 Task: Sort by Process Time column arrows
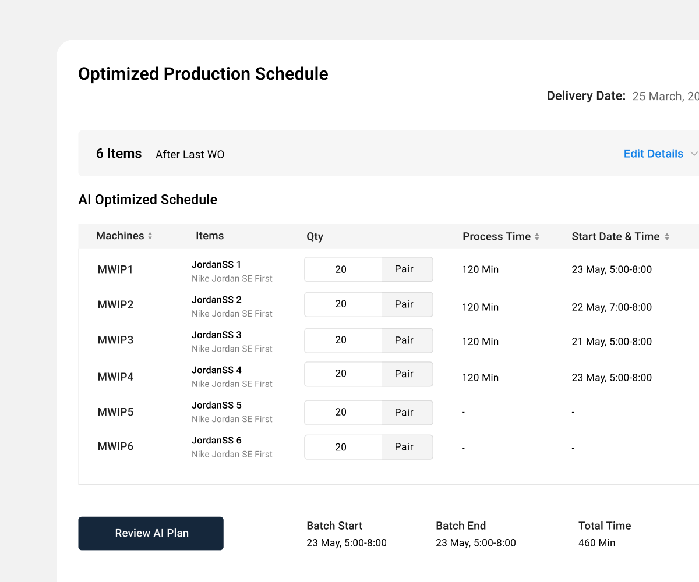click(x=537, y=237)
